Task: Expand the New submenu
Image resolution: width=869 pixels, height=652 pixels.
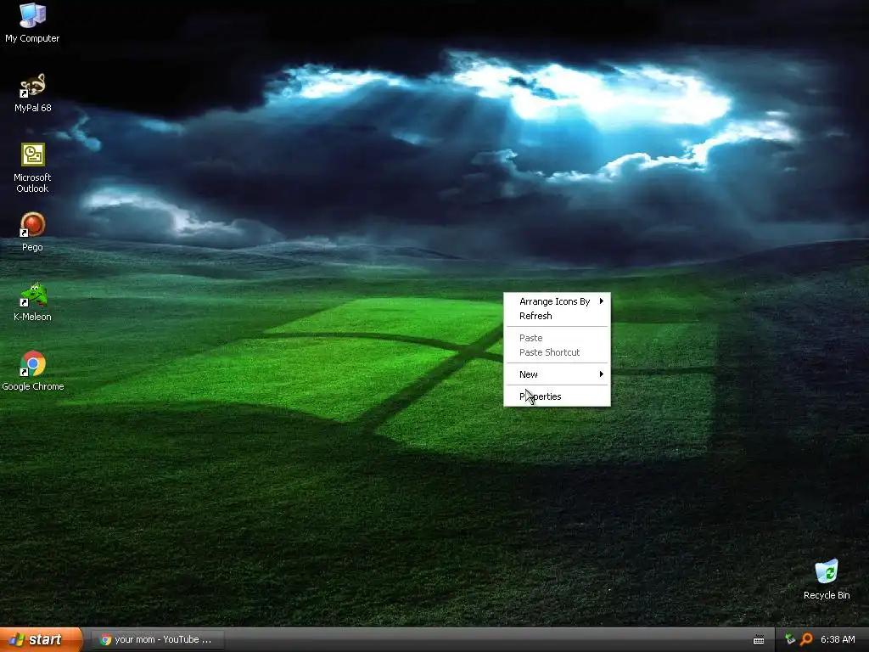Action: coord(557,374)
